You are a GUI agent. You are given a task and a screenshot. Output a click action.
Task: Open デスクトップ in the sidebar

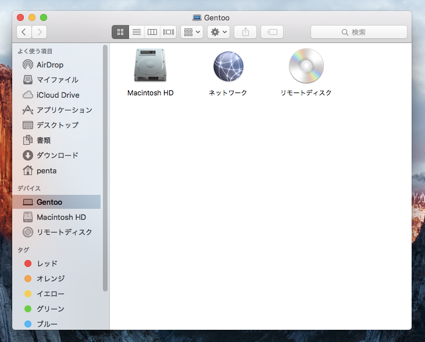coord(56,125)
